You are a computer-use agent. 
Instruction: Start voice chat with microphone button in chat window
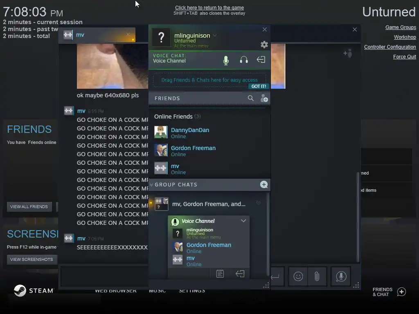pos(341,276)
